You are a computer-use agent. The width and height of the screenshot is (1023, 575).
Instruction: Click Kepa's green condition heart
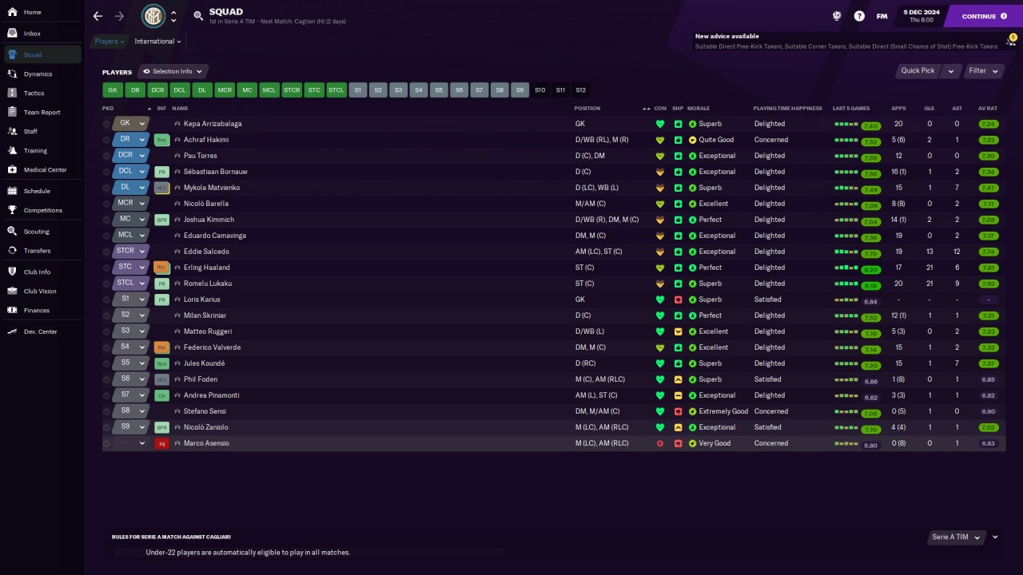pyautogui.click(x=660, y=124)
